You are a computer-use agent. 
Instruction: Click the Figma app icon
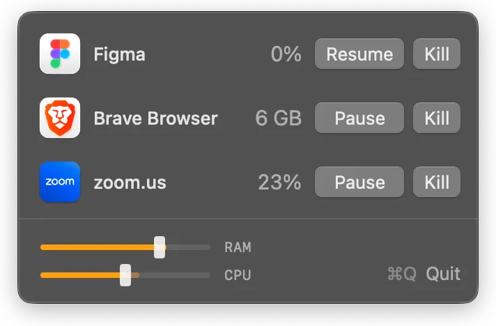[x=60, y=54]
